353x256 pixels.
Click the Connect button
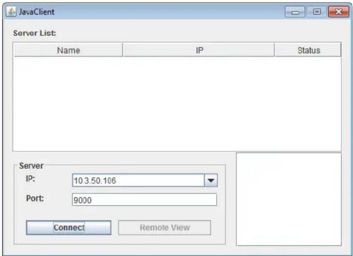pyautogui.click(x=69, y=227)
